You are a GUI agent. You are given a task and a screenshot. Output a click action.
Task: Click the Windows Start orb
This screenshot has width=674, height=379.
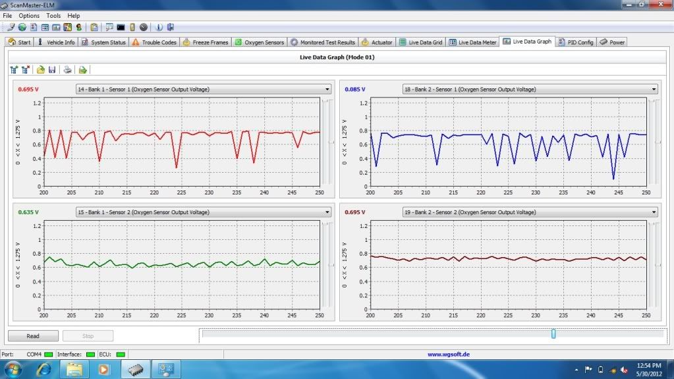13,370
